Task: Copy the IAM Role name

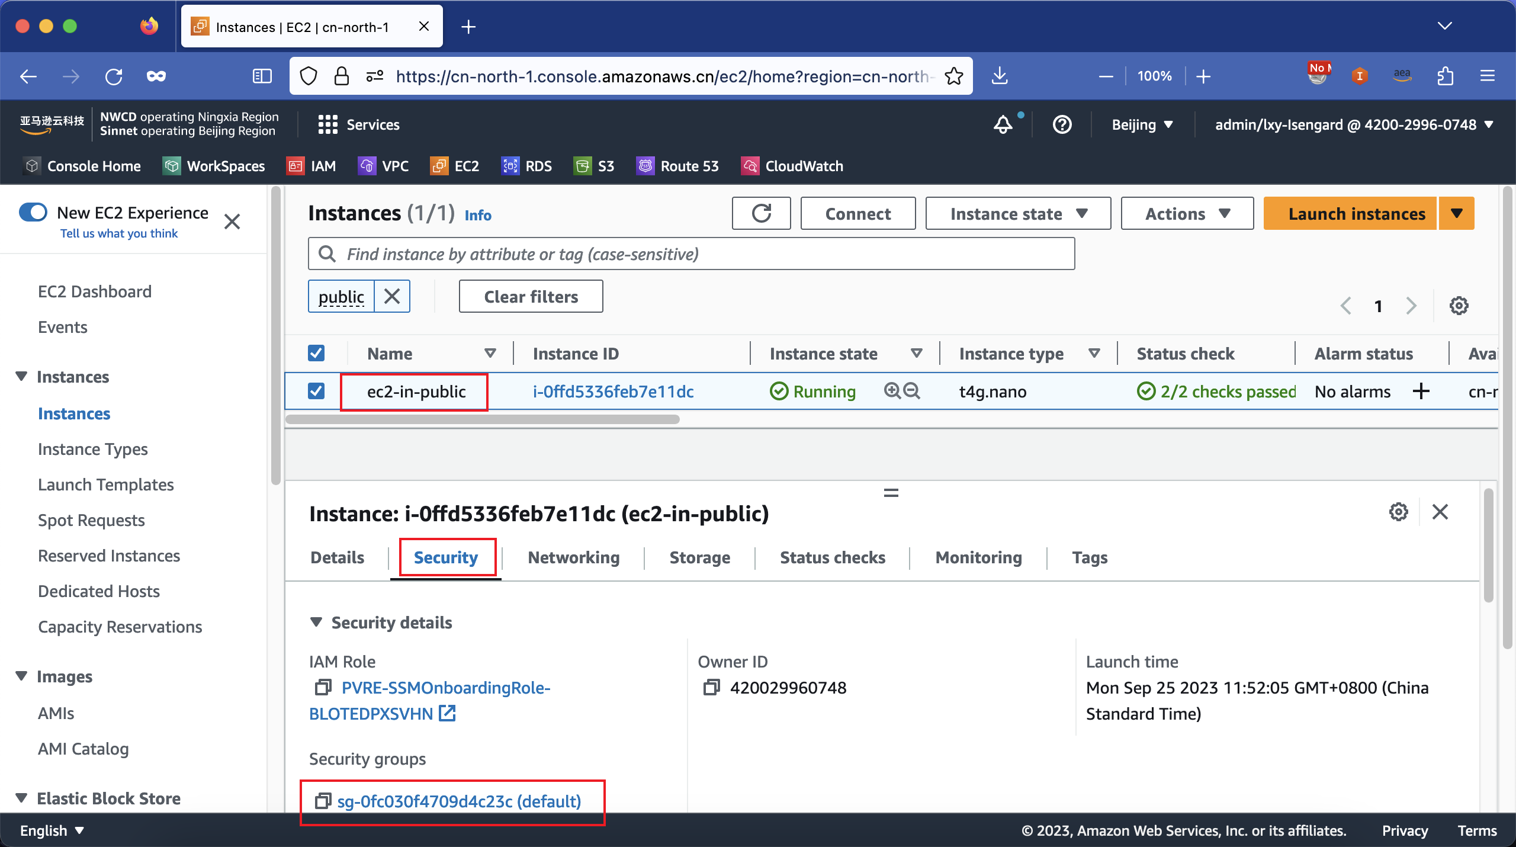Action: 323,688
